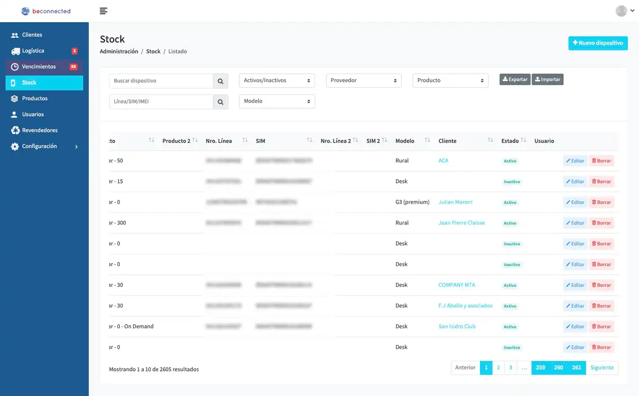639x396 pixels.
Task: Click the Vencimientos clock icon
Action: click(x=15, y=66)
